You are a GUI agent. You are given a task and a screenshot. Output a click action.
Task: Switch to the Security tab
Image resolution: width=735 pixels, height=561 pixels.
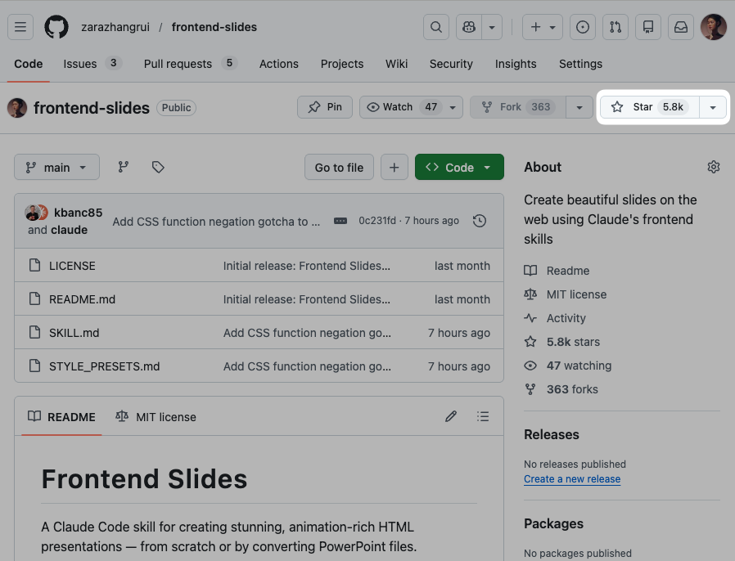pos(451,64)
